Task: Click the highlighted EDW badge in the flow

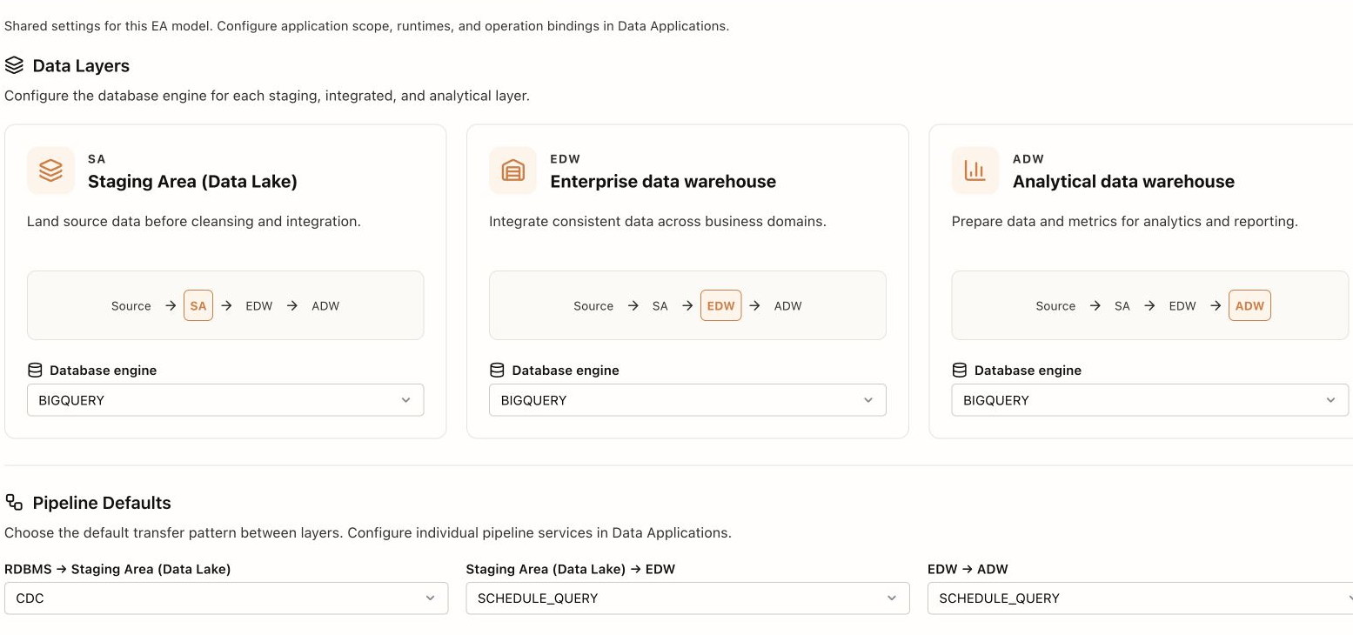Action: pyautogui.click(x=721, y=305)
